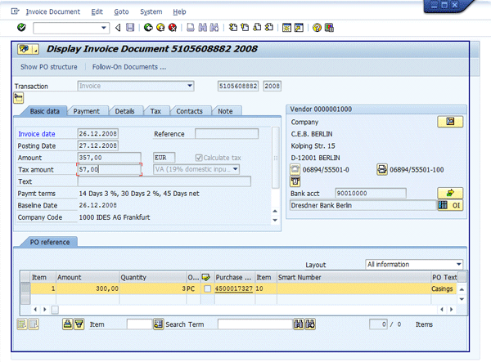Click the OI open items button
Viewport: 491px width, 362px height.
[450, 205]
